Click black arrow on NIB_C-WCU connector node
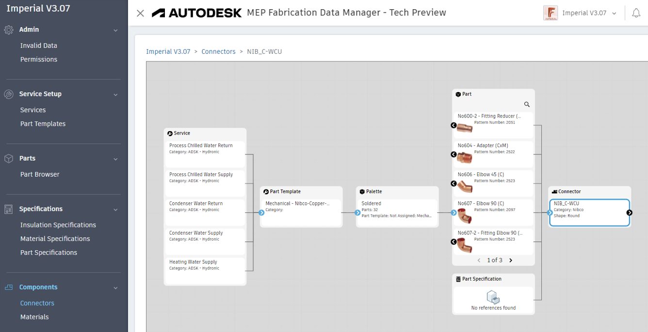The width and height of the screenshot is (648, 332). [x=629, y=212]
